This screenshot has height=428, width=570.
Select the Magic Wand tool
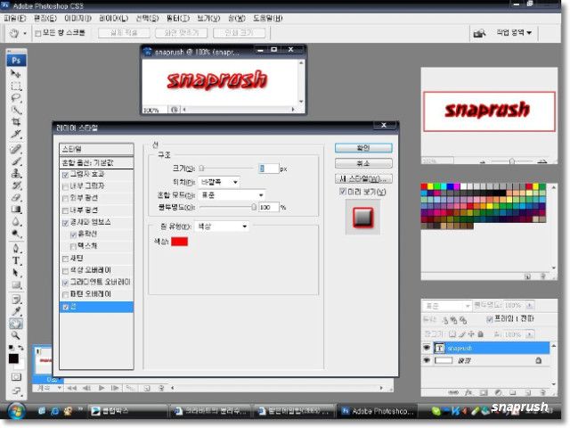pyautogui.click(x=16, y=111)
